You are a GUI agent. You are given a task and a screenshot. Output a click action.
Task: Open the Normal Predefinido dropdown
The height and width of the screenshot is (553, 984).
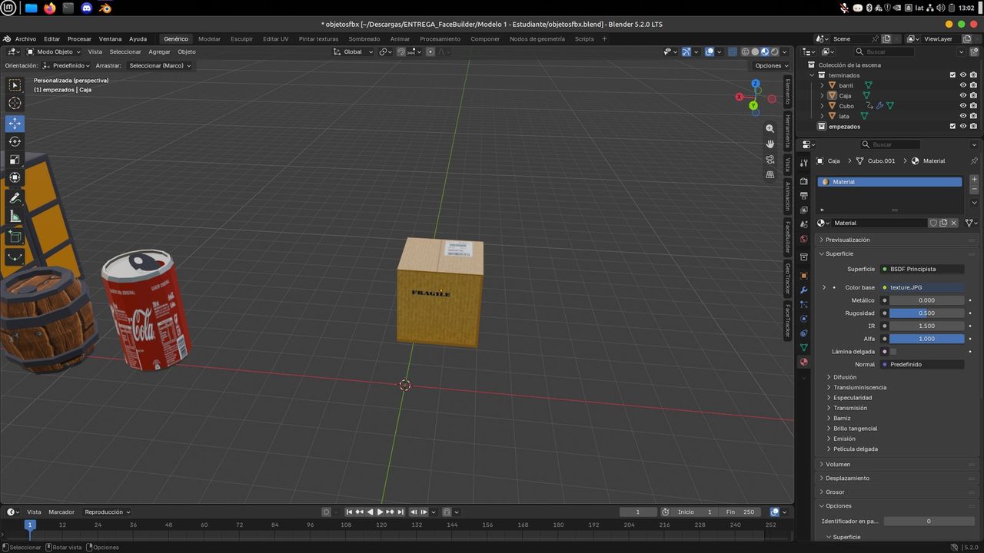click(x=922, y=364)
